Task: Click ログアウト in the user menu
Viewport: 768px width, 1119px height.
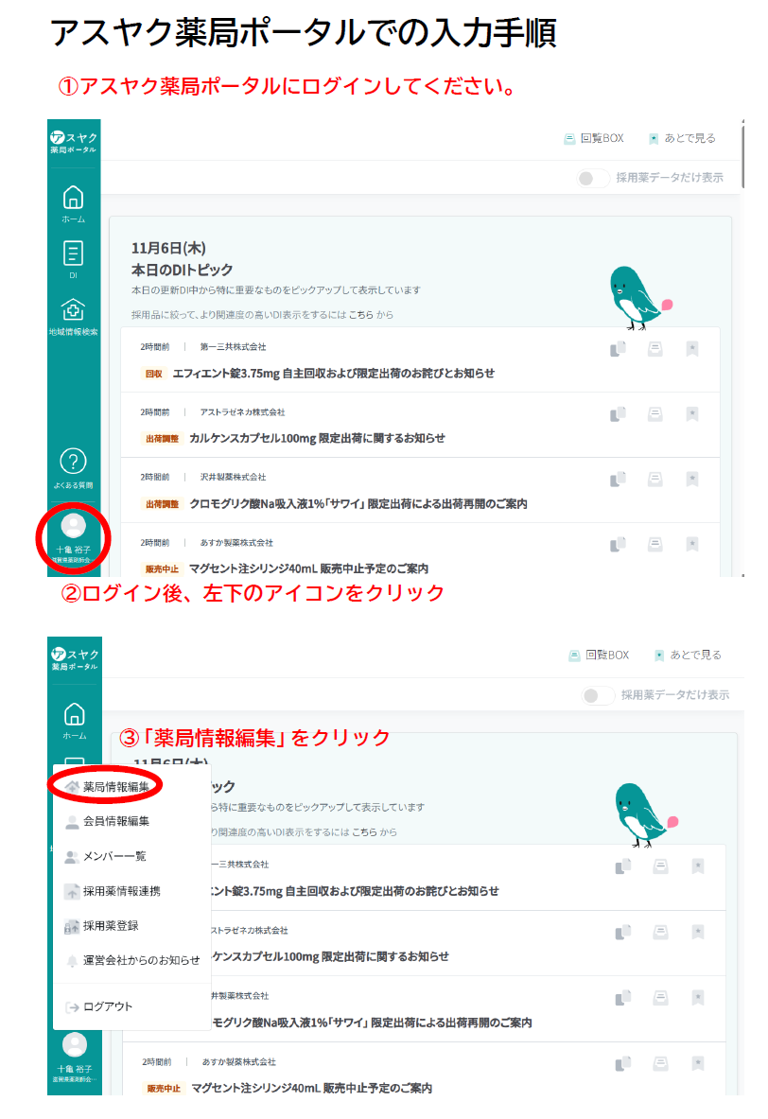Action: click(108, 1006)
